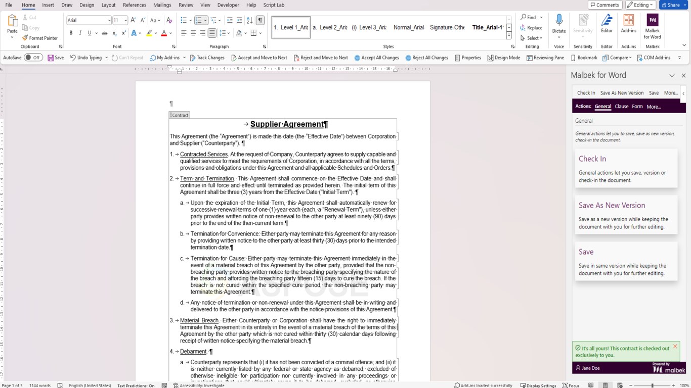Open the bullet list dropdown arrow
The image size is (691, 388).
[190, 20]
